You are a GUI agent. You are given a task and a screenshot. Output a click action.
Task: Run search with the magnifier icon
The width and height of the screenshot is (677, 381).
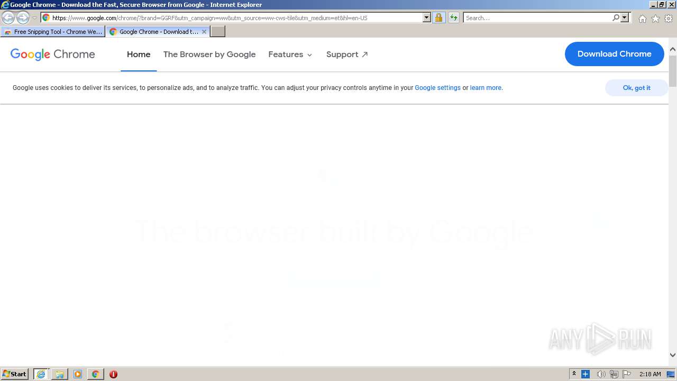616,18
